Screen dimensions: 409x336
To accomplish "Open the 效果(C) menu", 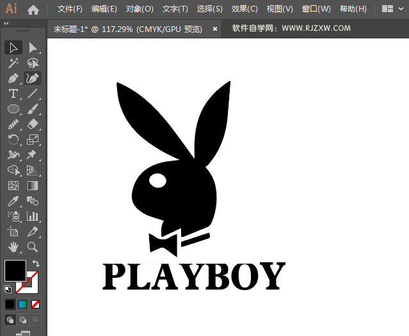I will pyautogui.click(x=245, y=9).
